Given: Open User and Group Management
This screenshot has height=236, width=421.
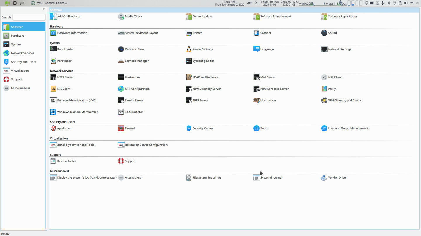Looking at the screenshot, I should point(345,128).
